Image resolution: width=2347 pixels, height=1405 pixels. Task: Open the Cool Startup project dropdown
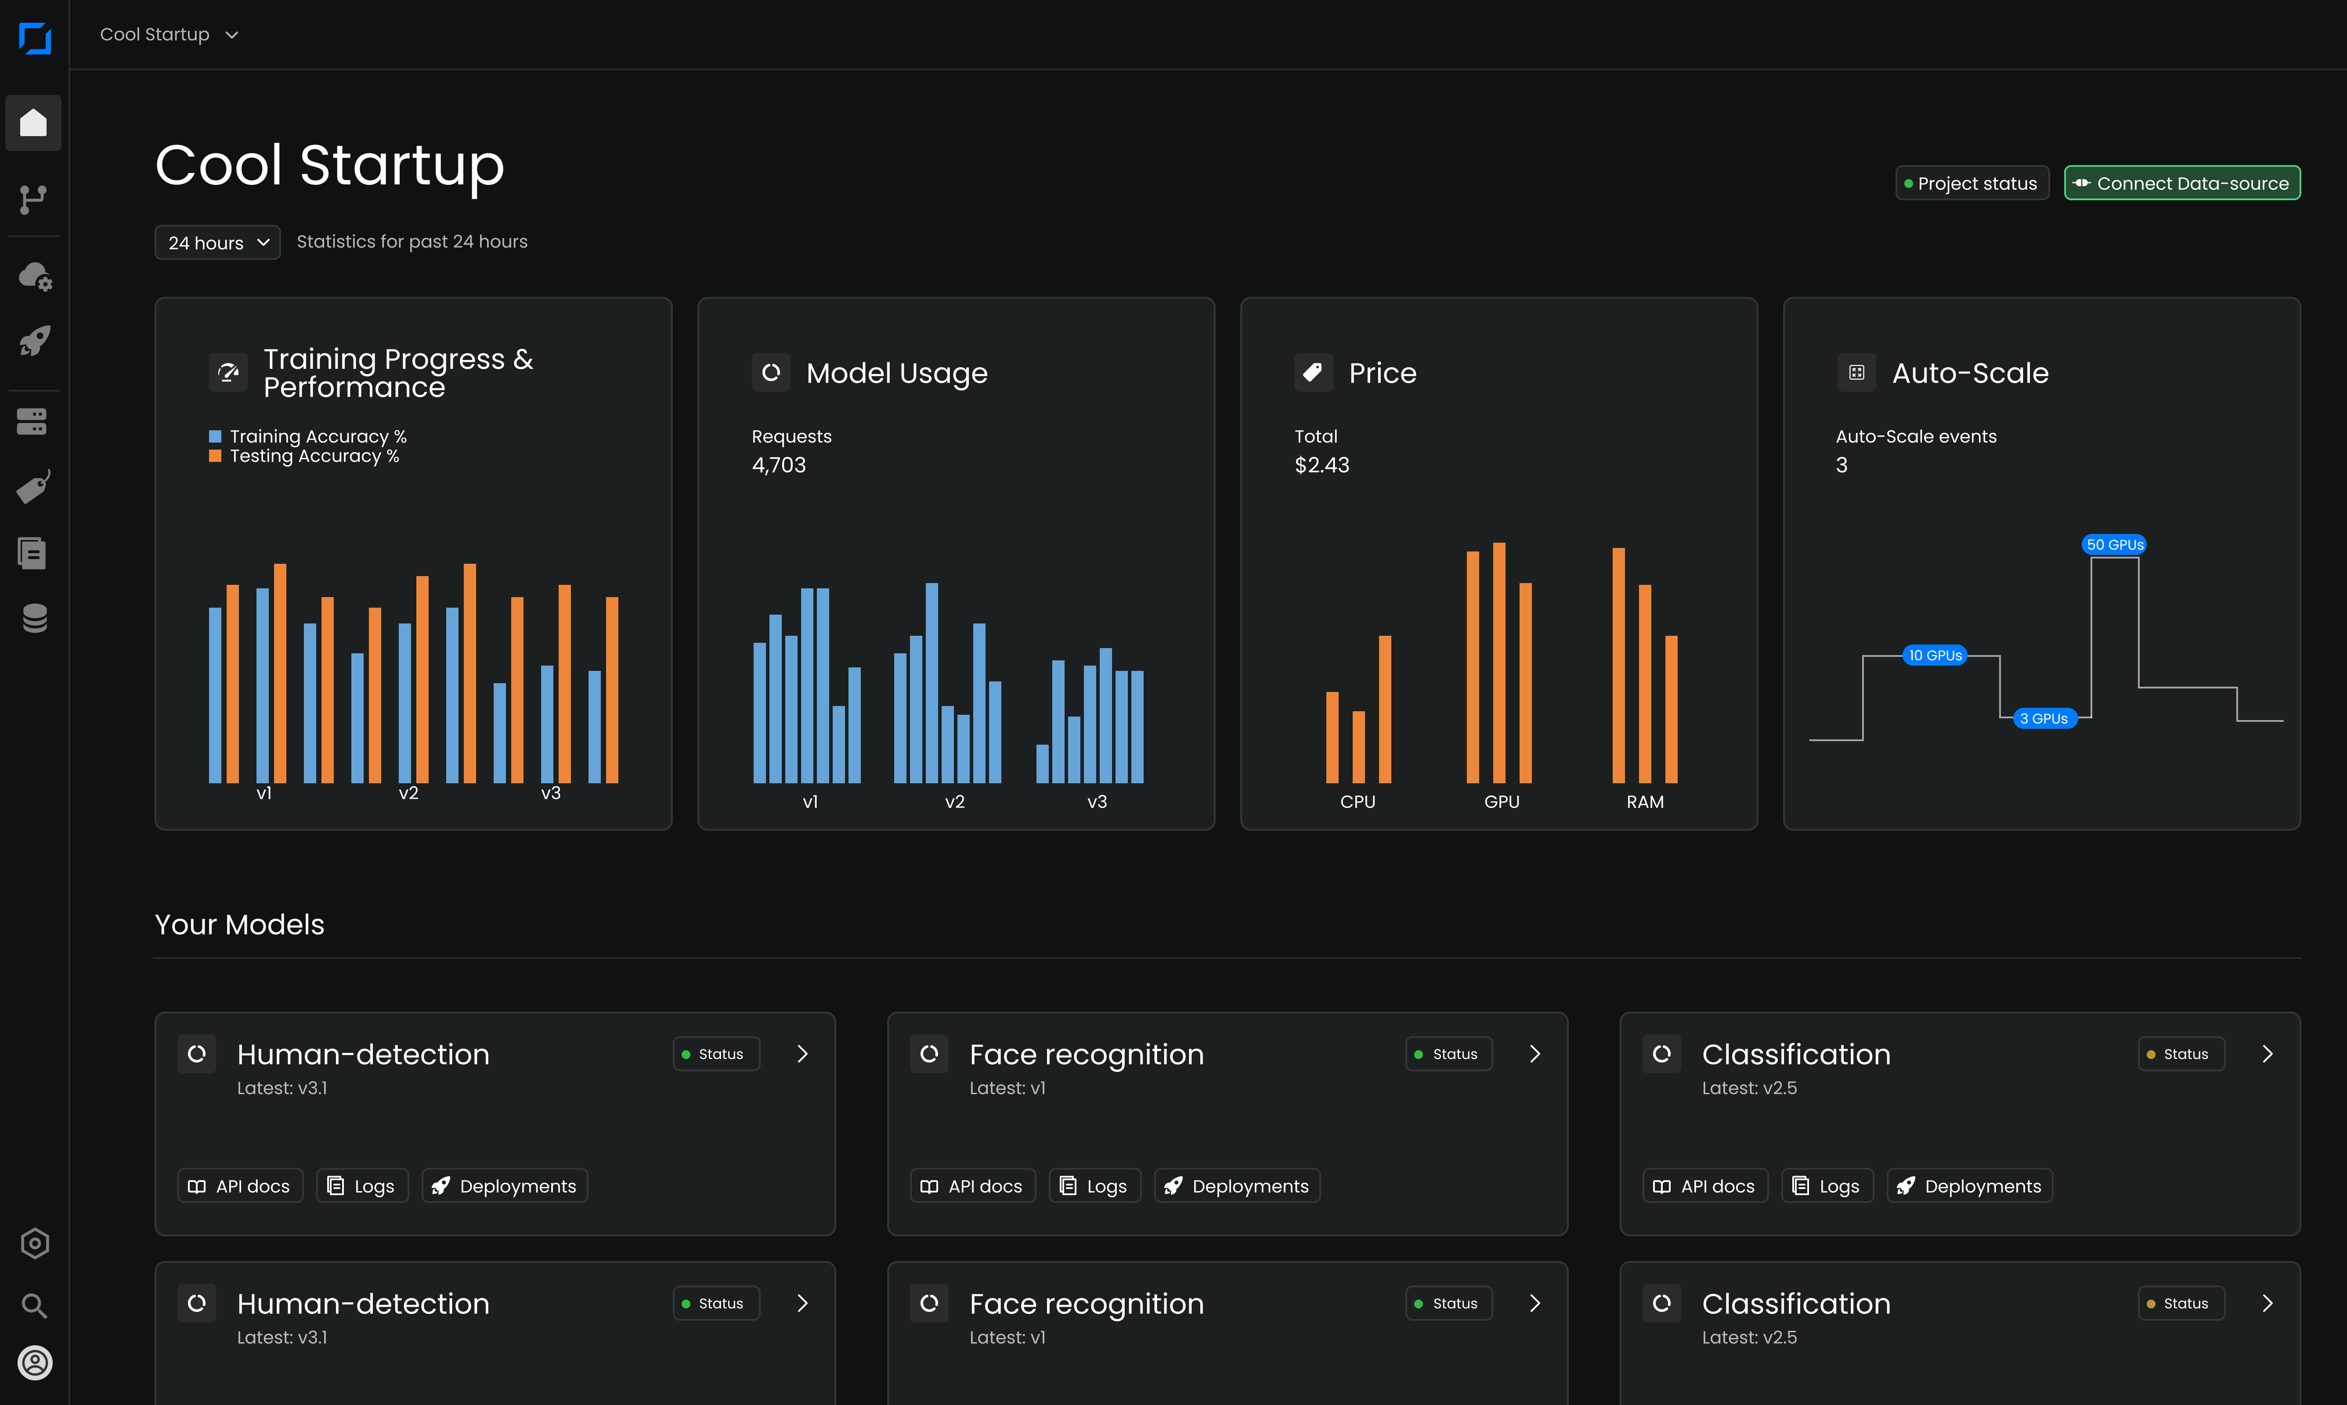pyautogui.click(x=169, y=35)
